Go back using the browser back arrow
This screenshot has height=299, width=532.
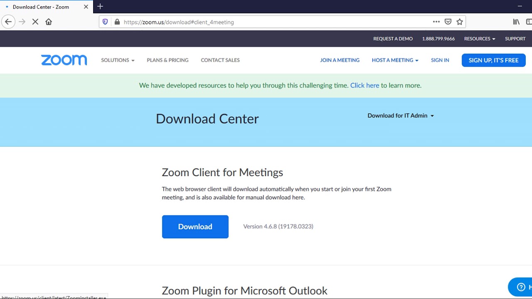click(8, 22)
